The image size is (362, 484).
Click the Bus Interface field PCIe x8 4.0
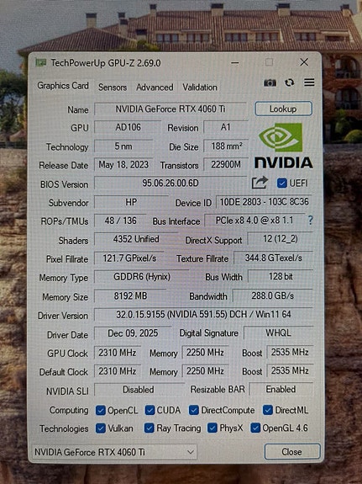tap(254, 220)
